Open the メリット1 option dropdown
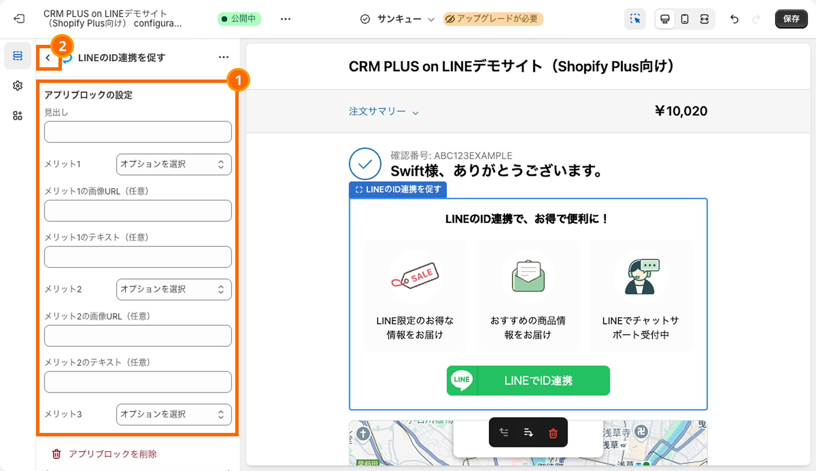816x471 pixels. (174, 164)
